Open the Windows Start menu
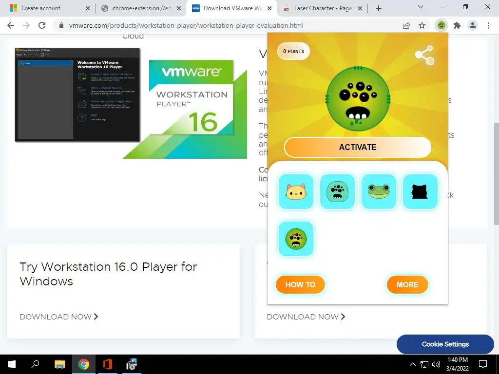 tap(12, 364)
